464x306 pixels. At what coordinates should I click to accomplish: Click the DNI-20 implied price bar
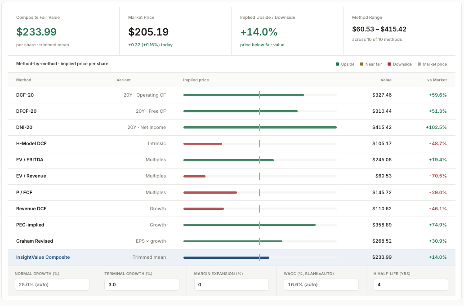(x=260, y=128)
